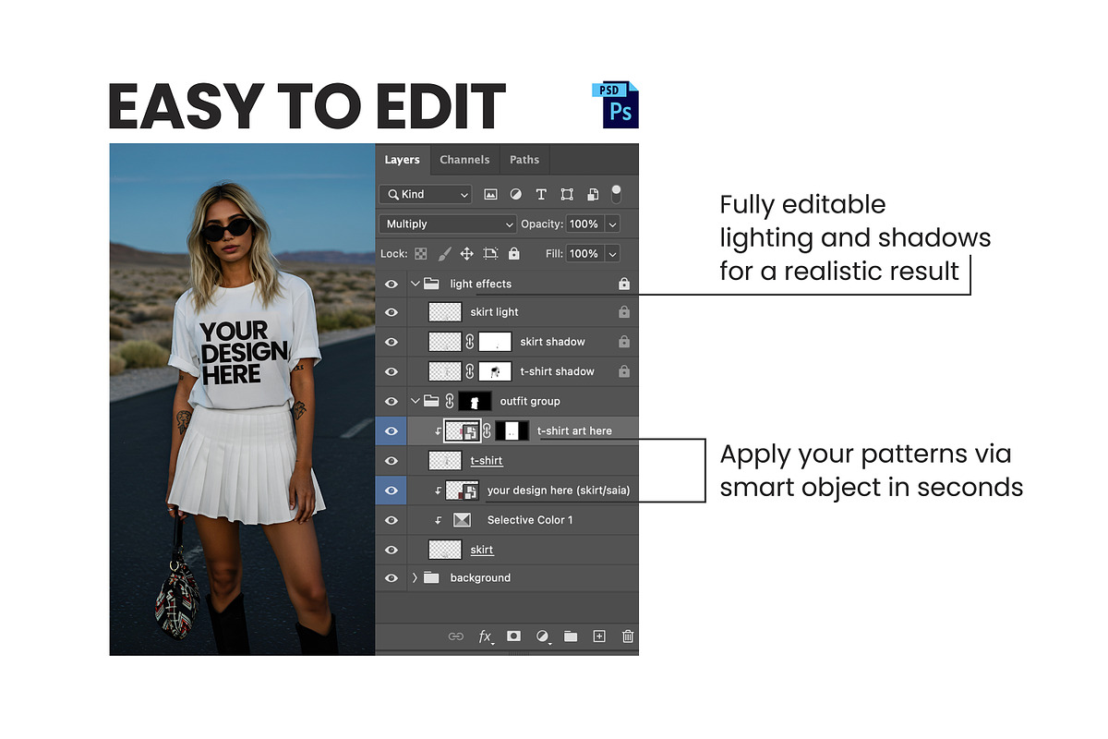Lock position move-arrows icon
Screen dimensions: 1108x739
[x=467, y=253]
